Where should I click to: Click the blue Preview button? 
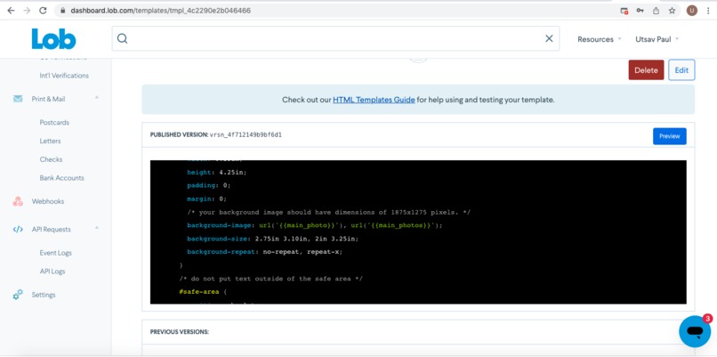pos(670,136)
